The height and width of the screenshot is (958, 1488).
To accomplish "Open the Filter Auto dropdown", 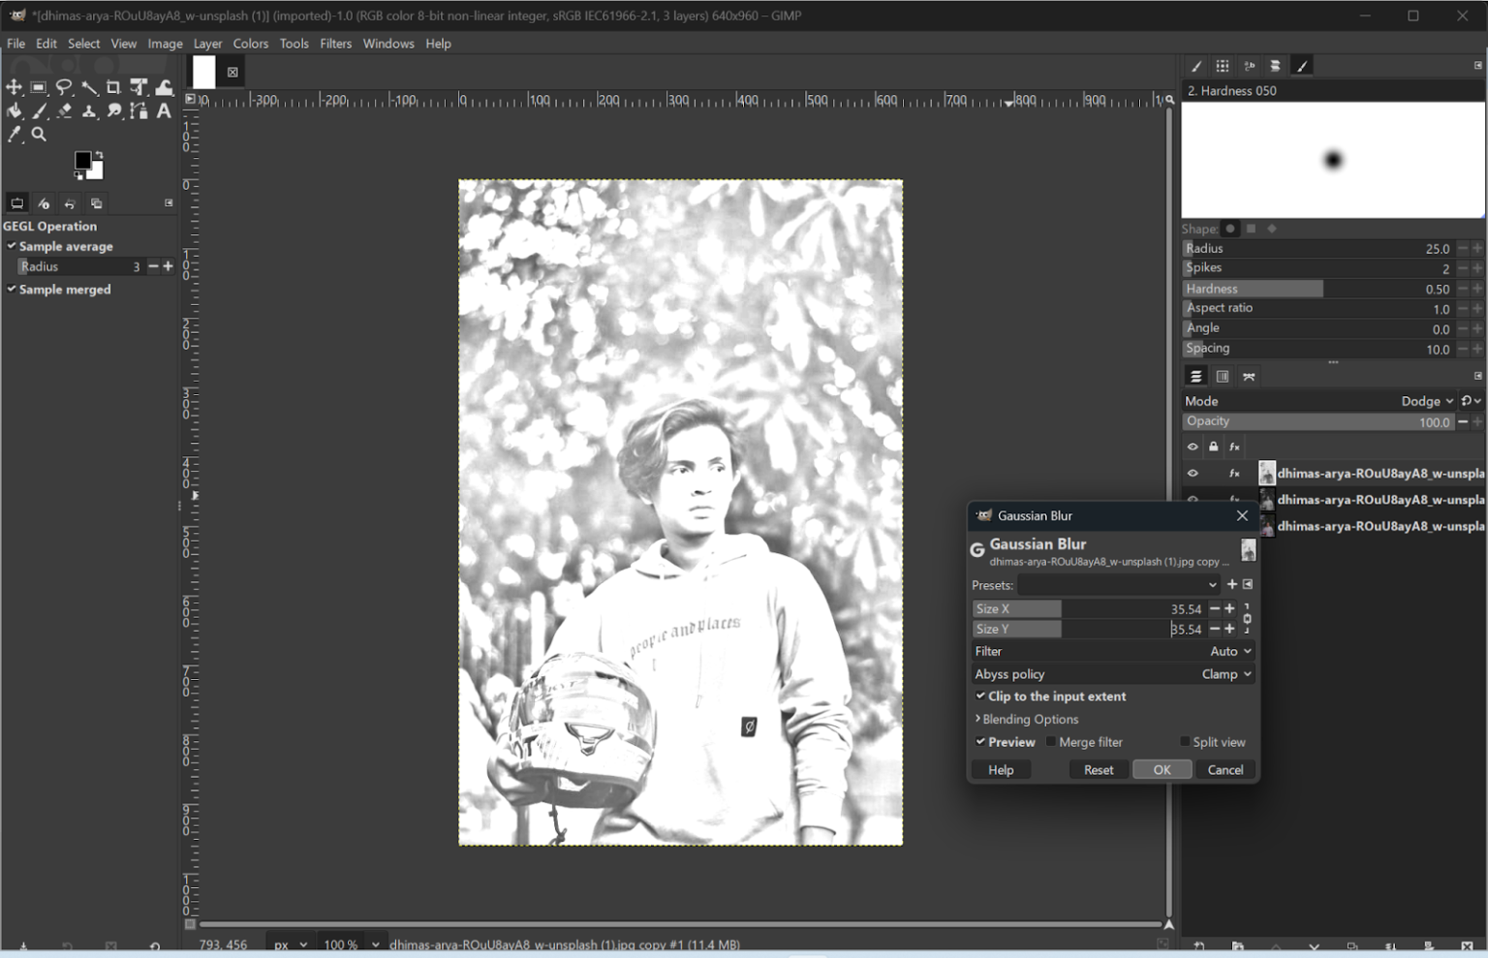I will click(x=1230, y=652).
